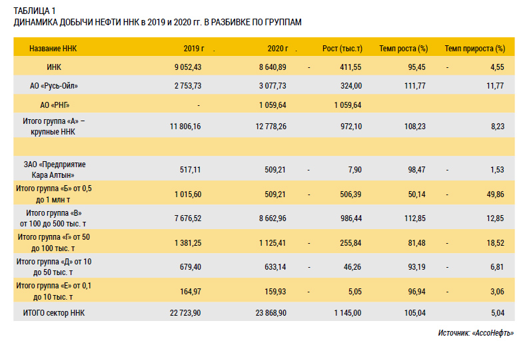Select the value '7 676,52'
Image resolution: width=529 pixels, height=341 pixels.
click(x=188, y=218)
